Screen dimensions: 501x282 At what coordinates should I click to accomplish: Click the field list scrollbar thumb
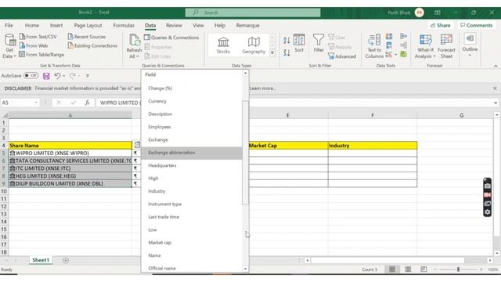(245, 153)
